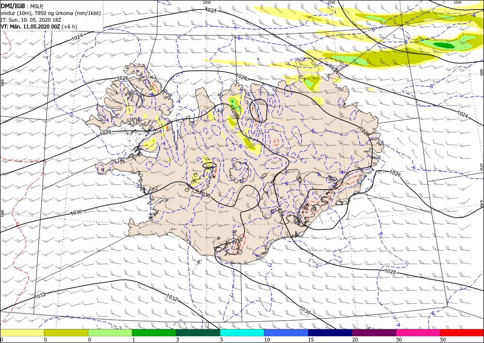
Task: Click the pale yellow precipitation legend swatch
Action: coord(22,332)
